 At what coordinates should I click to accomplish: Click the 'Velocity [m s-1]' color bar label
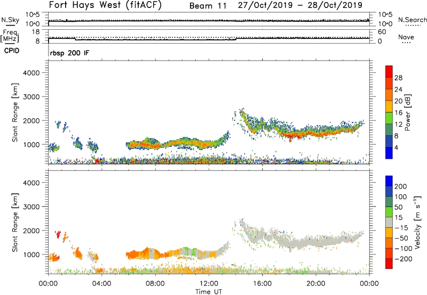pyautogui.click(x=417, y=222)
